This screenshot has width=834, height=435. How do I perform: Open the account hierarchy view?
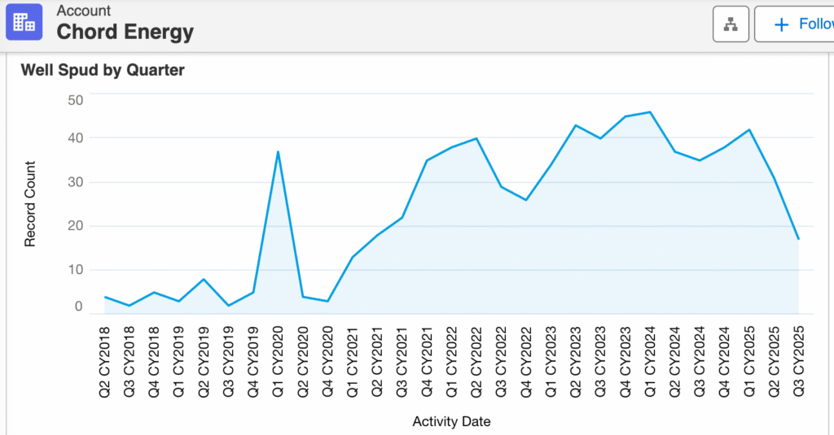click(731, 24)
